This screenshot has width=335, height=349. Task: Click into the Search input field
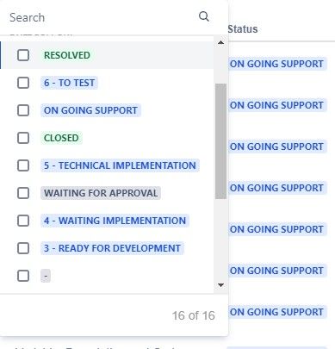coord(102,17)
